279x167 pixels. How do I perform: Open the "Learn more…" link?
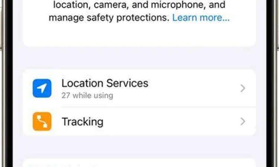pos(201,18)
